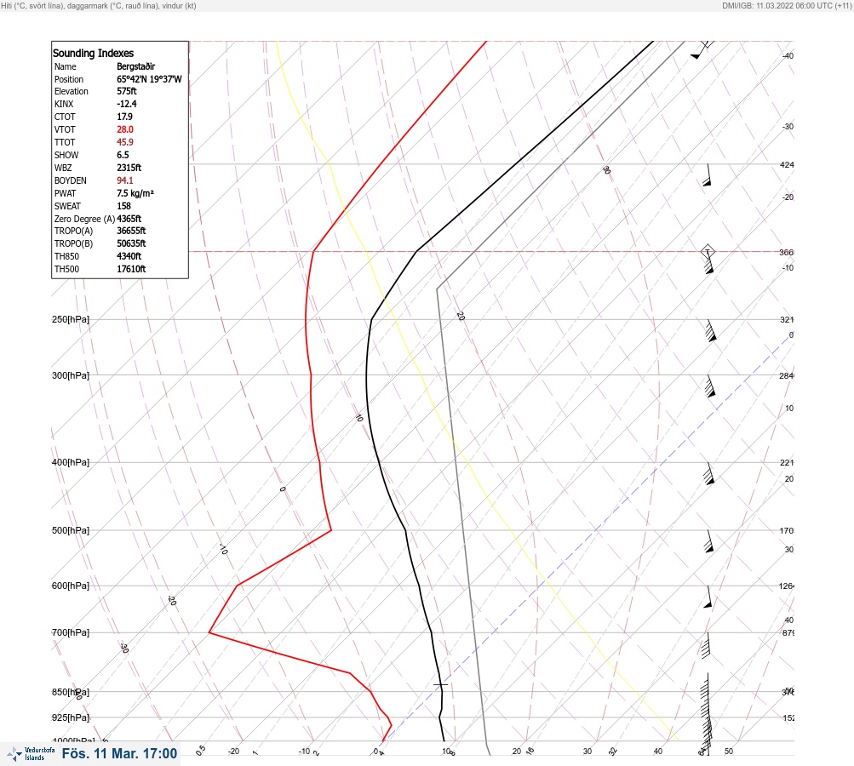The height and width of the screenshot is (766, 854).
Task: Click the chart legend text starting with Hiti
Action: pyautogui.click(x=99, y=5)
